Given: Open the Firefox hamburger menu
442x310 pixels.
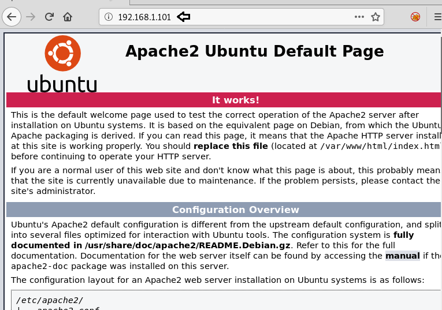Looking at the screenshot, I should click(x=438, y=17).
